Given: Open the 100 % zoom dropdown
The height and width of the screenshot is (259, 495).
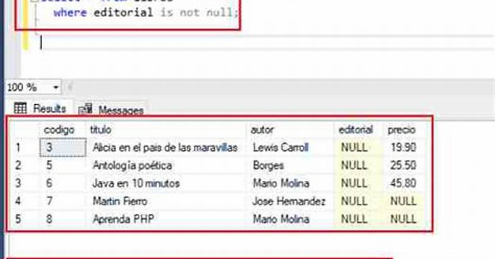Looking at the screenshot, I should (55, 87).
